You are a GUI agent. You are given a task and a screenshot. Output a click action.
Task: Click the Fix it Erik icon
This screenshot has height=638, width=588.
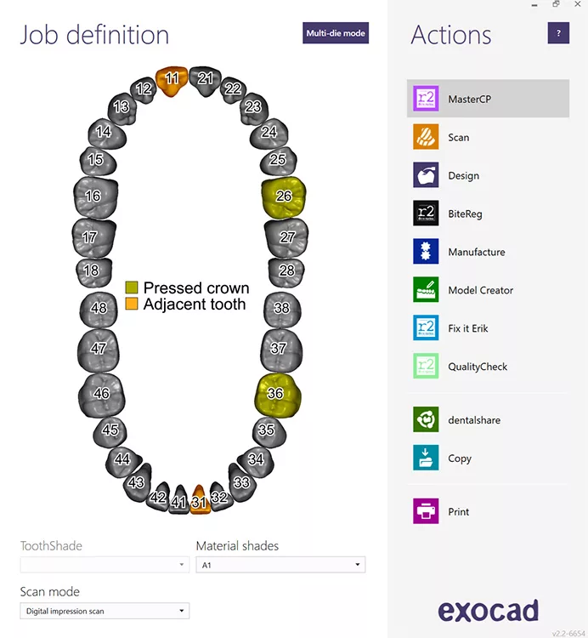426,328
